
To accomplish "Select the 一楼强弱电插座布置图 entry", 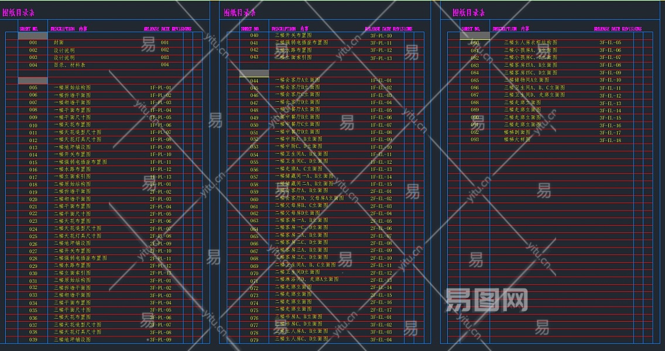I will pos(80,162).
